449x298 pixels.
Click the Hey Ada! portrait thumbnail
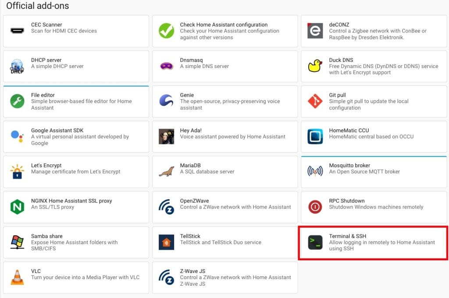[x=166, y=136]
